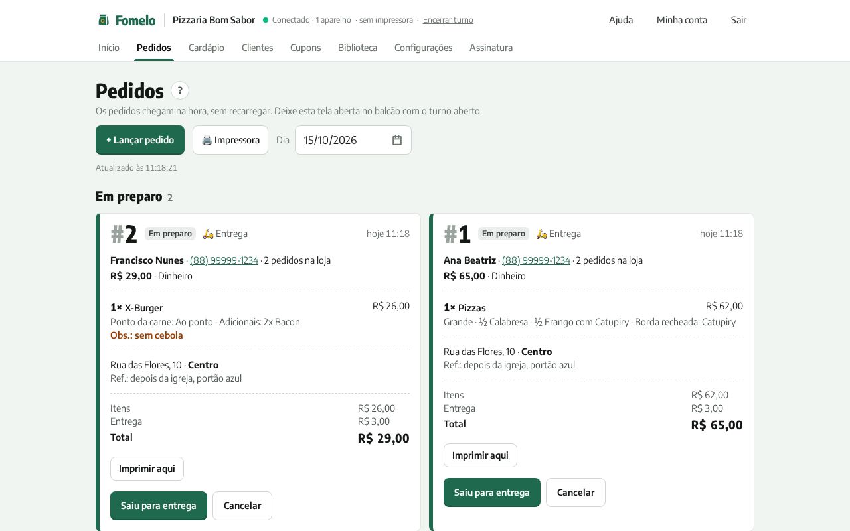Click Imprimir aqui on order #2

point(147,469)
